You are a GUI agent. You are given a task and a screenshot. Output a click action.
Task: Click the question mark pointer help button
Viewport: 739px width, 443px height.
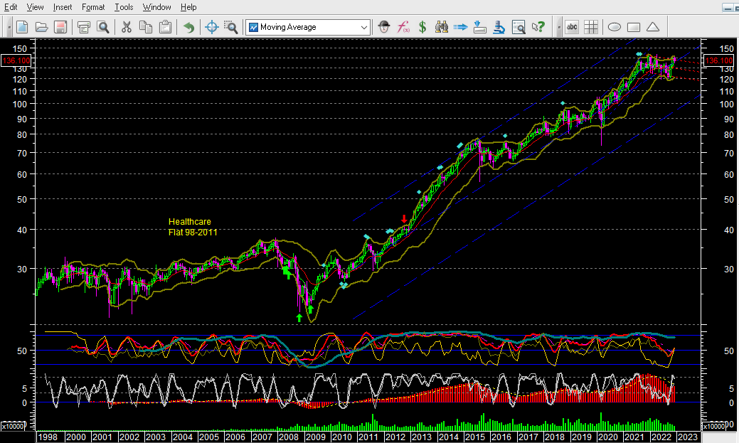click(538, 27)
